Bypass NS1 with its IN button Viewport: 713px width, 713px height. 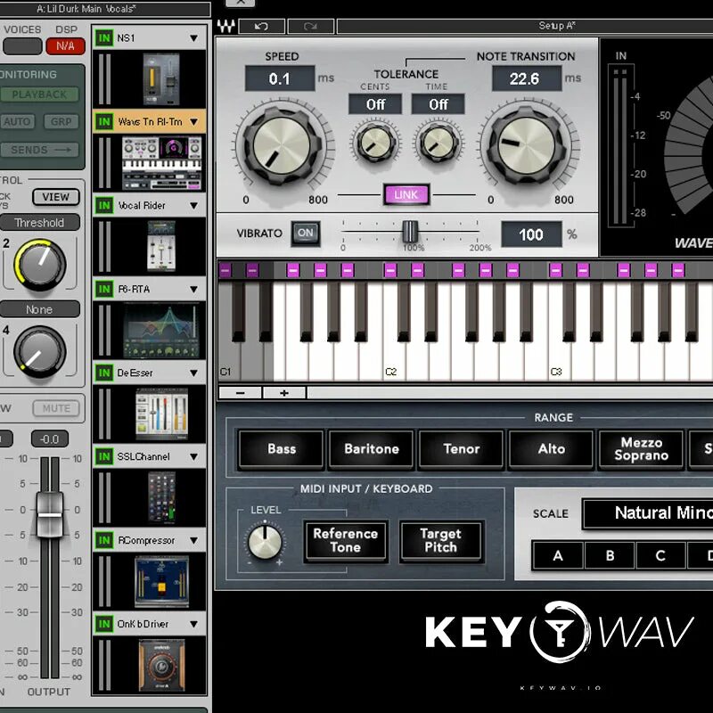click(x=104, y=37)
